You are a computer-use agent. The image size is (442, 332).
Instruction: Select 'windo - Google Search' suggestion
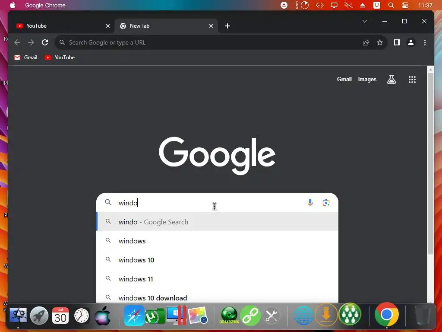pyautogui.click(x=217, y=222)
